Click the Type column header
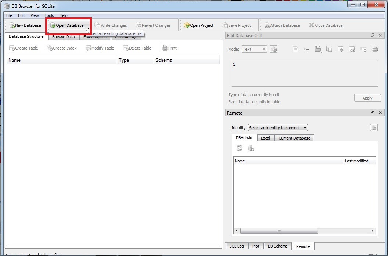Viewport: 388px width, 256px height. pos(135,60)
